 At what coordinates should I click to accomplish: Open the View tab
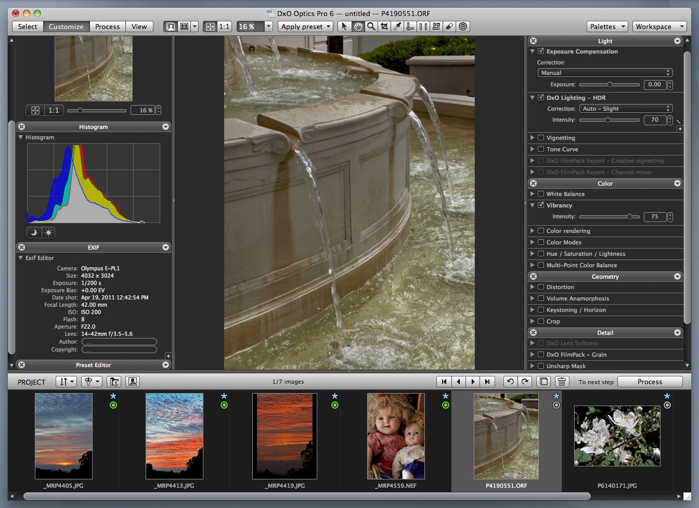tap(139, 27)
